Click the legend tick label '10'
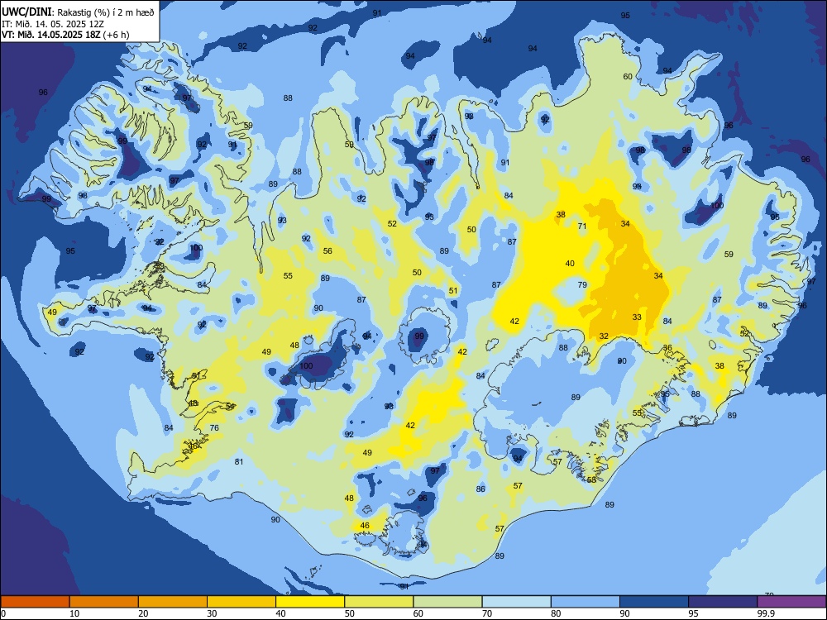 75,613
